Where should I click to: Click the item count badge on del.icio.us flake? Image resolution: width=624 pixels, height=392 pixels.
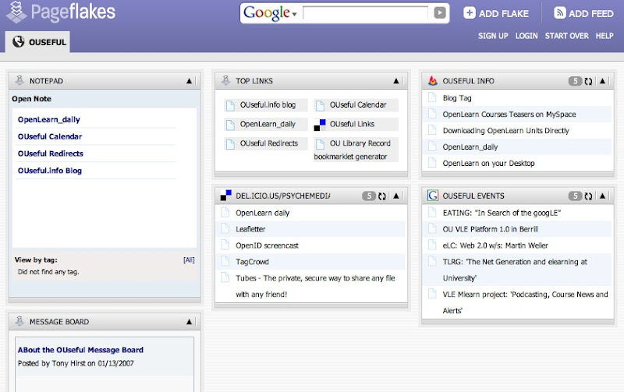coord(369,196)
